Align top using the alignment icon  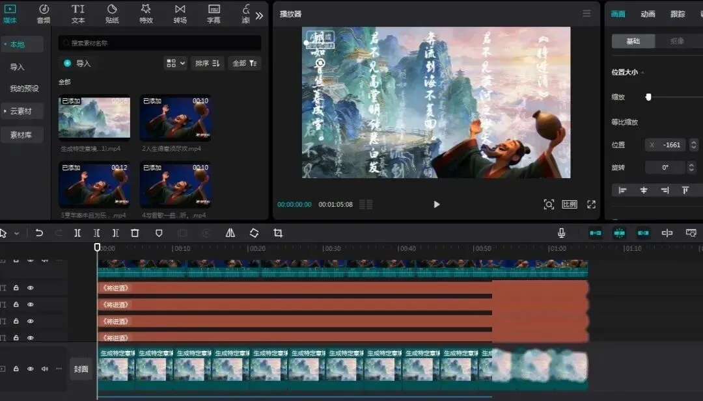[685, 190]
